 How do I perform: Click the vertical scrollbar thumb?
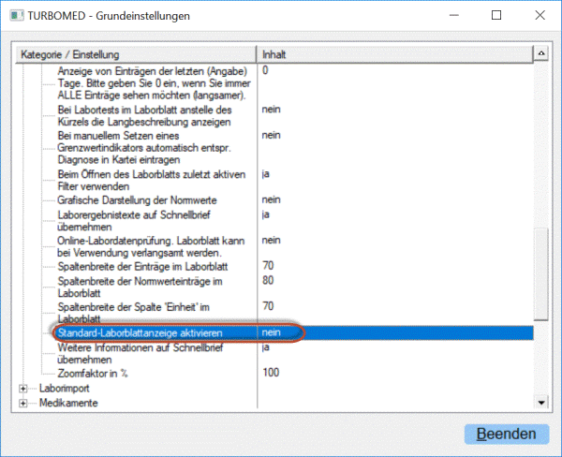point(541,274)
